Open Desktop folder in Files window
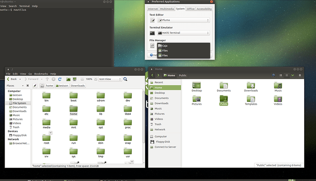 196,87
